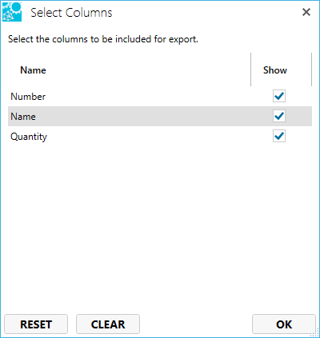Click the middle of the highlighted Name row
The height and width of the screenshot is (338, 320).
(x=160, y=116)
